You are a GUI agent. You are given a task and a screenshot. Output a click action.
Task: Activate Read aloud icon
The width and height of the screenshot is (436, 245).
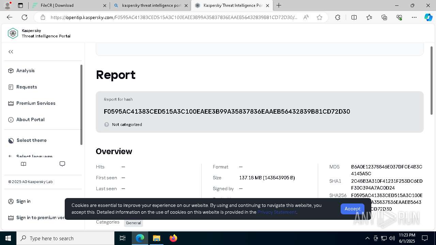point(306,17)
